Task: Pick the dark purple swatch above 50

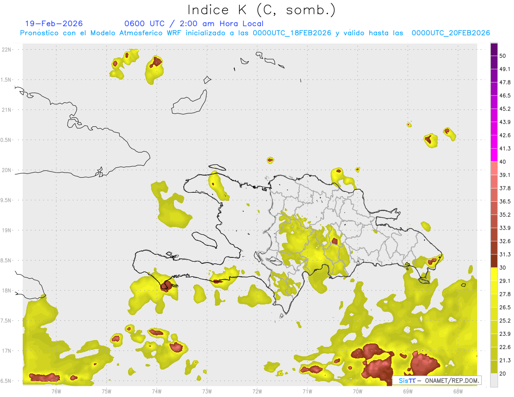Action: click(x=494, y=49)
